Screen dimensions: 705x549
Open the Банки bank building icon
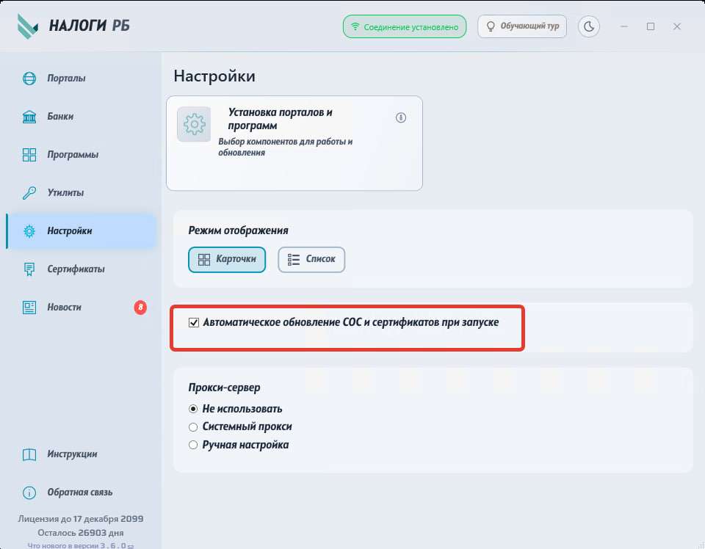point(29,117)
